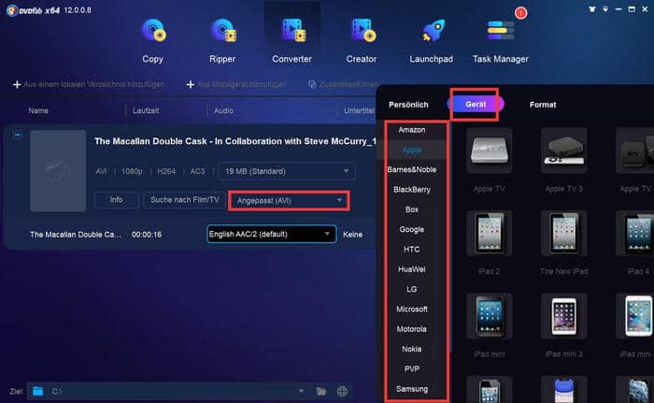Open the shirt skin icon in title bar
This screenshot has width=654, height=403.
[591, 9]
